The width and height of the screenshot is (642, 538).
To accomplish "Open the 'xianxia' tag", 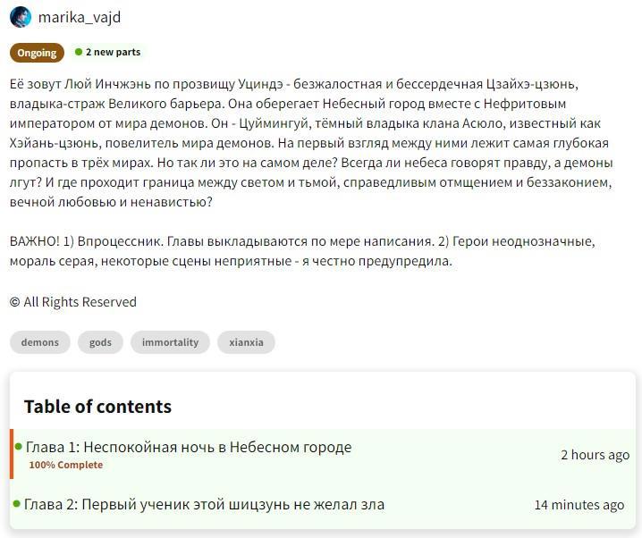I will click(x=246, y=342).
